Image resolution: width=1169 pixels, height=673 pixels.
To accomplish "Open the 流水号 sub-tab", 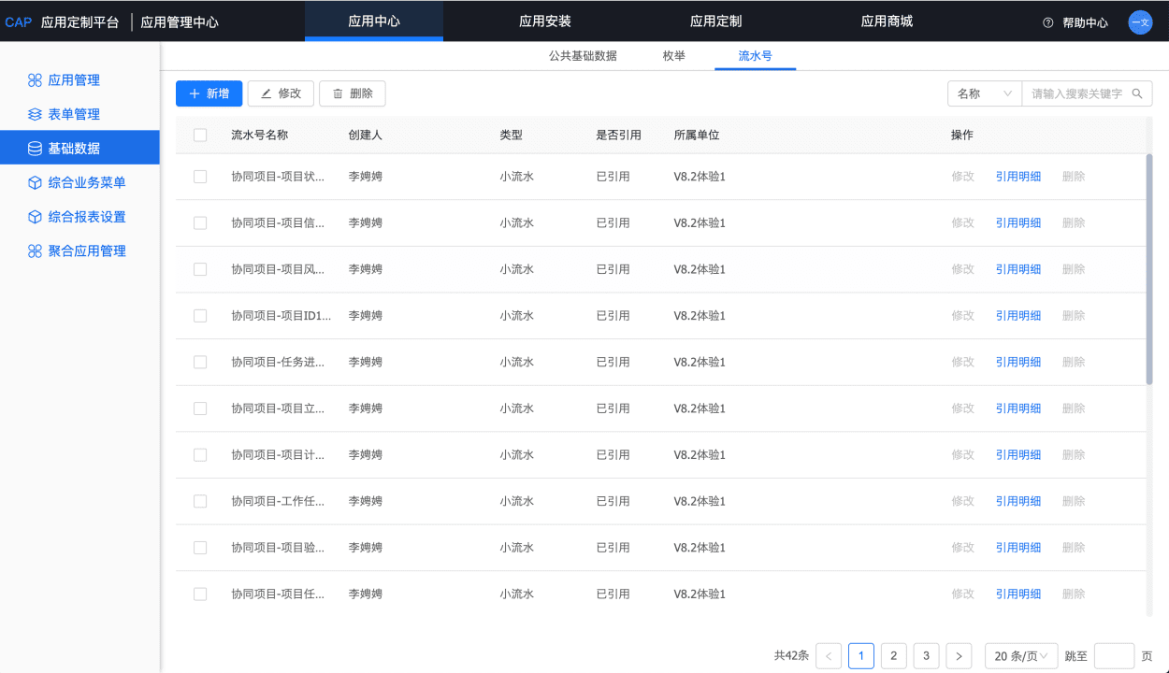I will coord(755,56).
